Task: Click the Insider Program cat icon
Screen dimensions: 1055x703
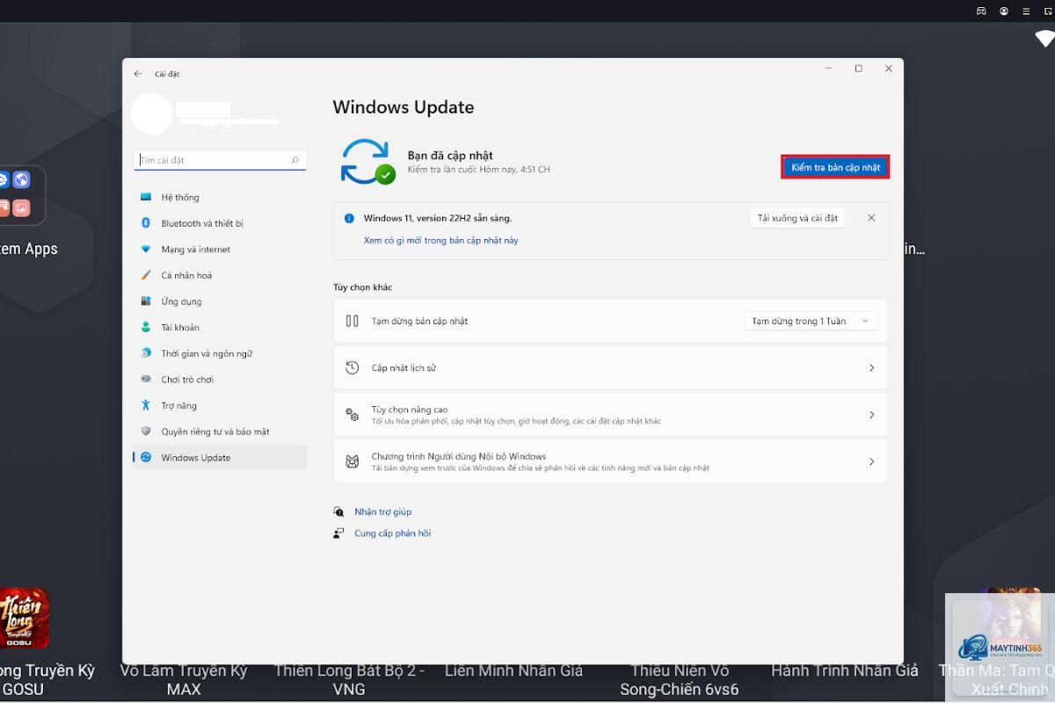Action: (x=353, y=461)
